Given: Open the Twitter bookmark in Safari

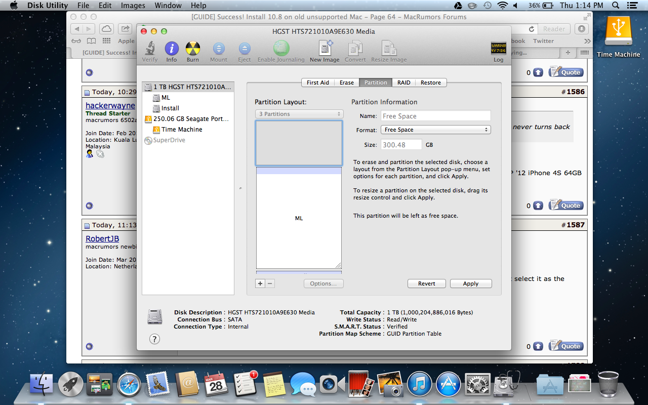Looking at the screenshot, I should (543, 41).
